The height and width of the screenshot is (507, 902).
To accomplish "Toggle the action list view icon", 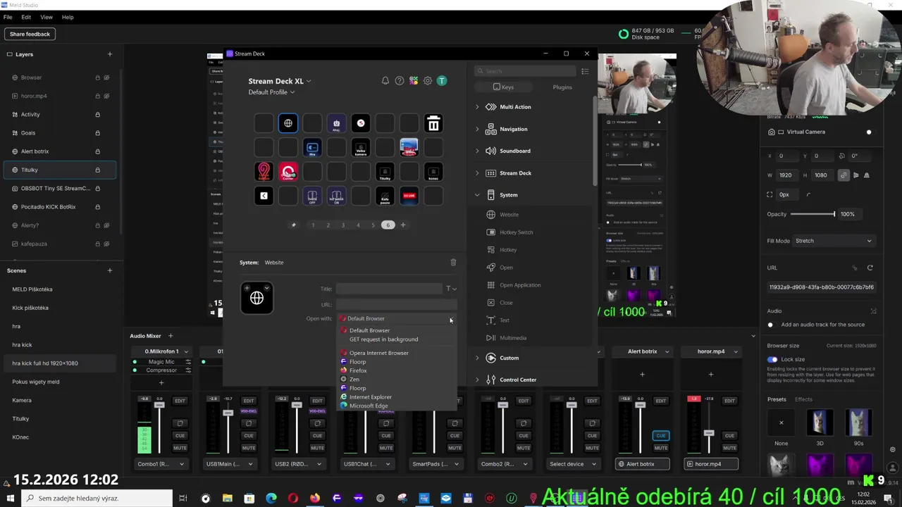I will 585,71.
